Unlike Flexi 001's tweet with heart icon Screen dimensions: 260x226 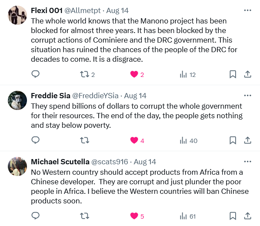tap(137, 74)
